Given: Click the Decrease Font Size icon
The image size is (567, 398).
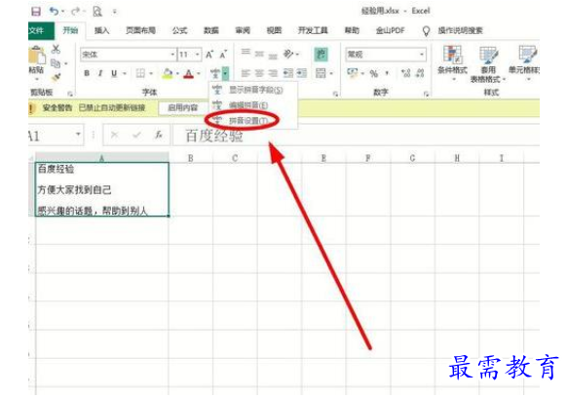Looking at the screenshot, I should (223, 55).
